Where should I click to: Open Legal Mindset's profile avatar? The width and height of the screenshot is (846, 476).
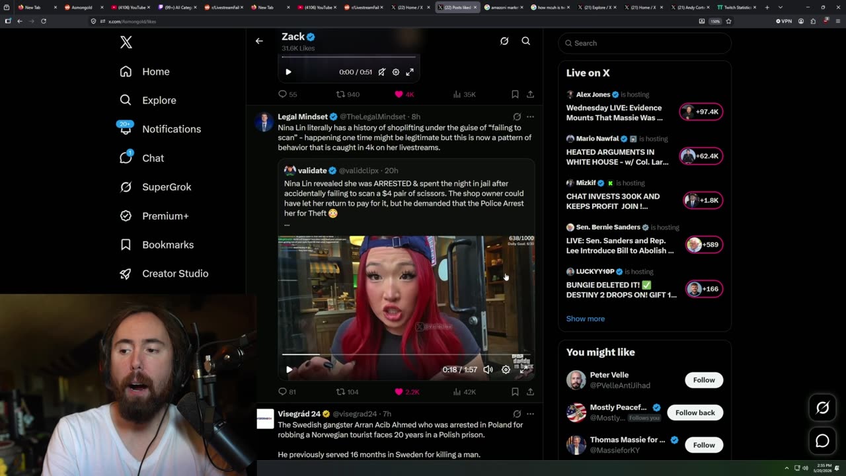[265, 122]
